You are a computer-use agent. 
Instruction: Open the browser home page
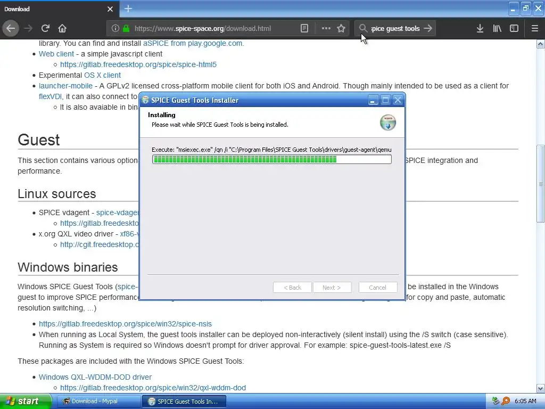pyautogui.click(x=62, y=28)
